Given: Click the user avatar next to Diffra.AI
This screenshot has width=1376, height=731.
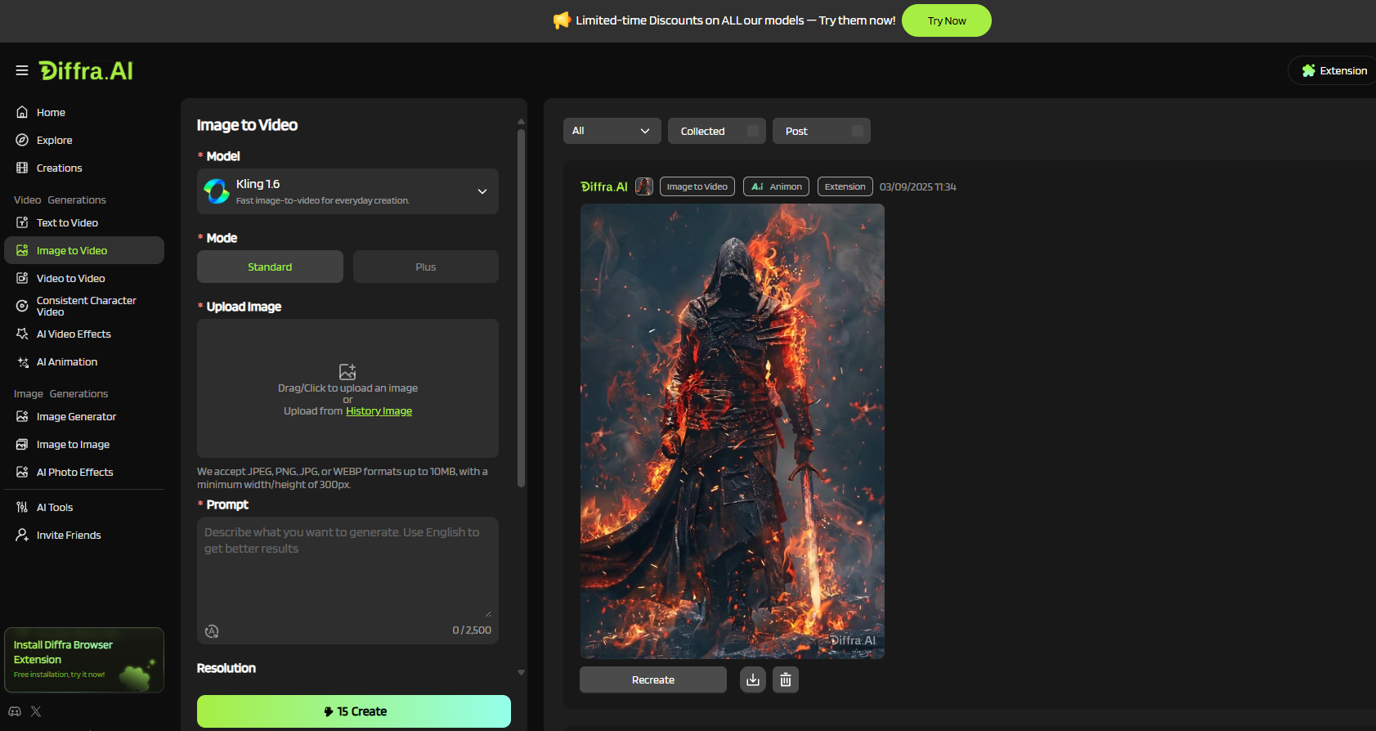Looking at the screenshot, I should [x=644, y=186].
